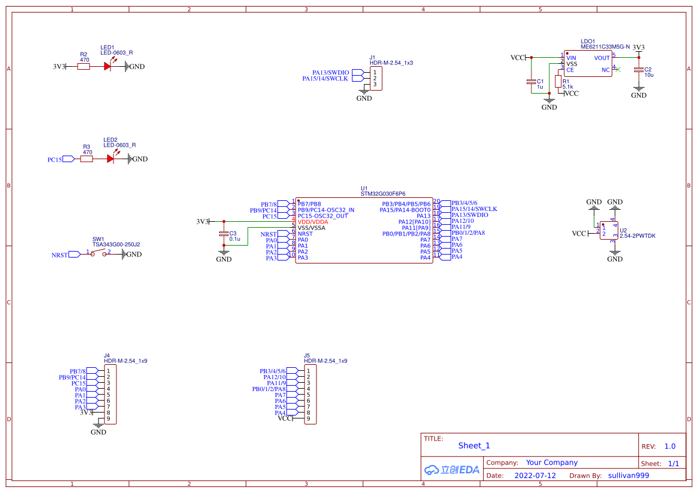Select the sullivan999 Drawn By value
The image size is (698, 493).
click(x=628, y=476)
